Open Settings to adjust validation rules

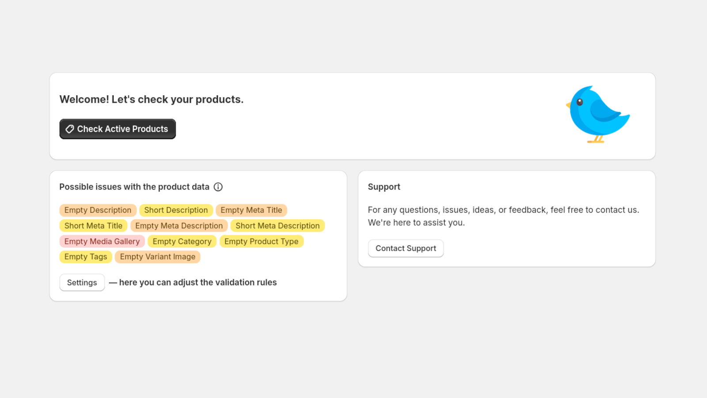pyautogui.click(x=82, y=282)
